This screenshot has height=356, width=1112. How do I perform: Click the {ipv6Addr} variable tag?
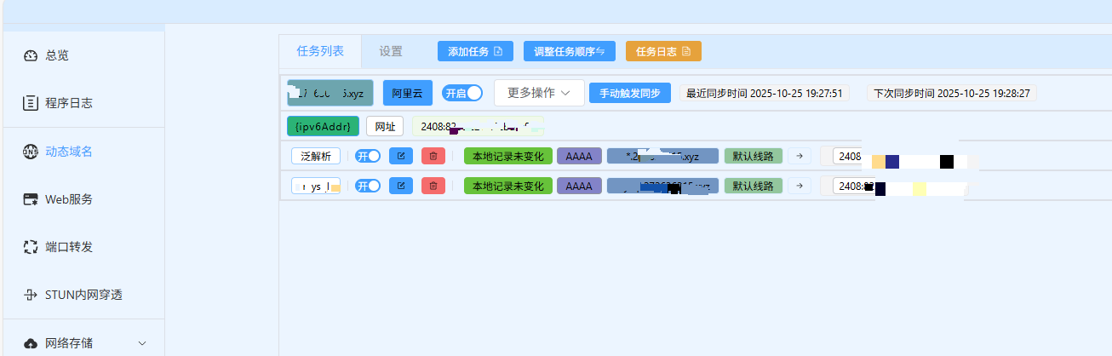(323, 126)
